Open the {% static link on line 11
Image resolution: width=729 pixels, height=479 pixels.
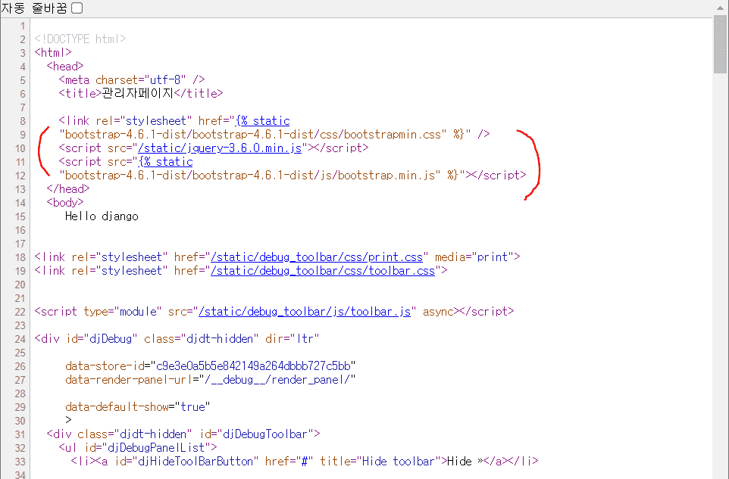(x=165, y=161)
